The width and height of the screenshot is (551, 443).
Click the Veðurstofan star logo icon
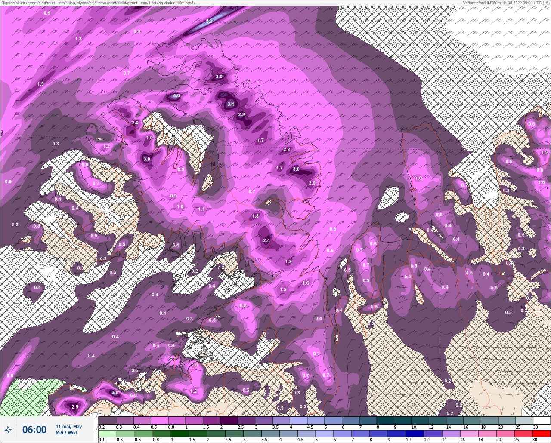click(8, 429)
